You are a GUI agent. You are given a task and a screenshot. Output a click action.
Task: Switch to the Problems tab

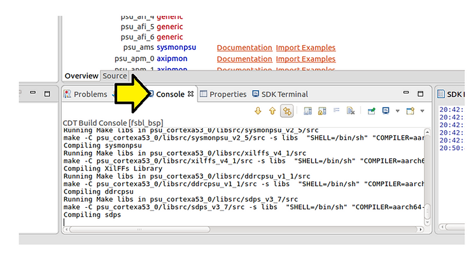(86, 94)
